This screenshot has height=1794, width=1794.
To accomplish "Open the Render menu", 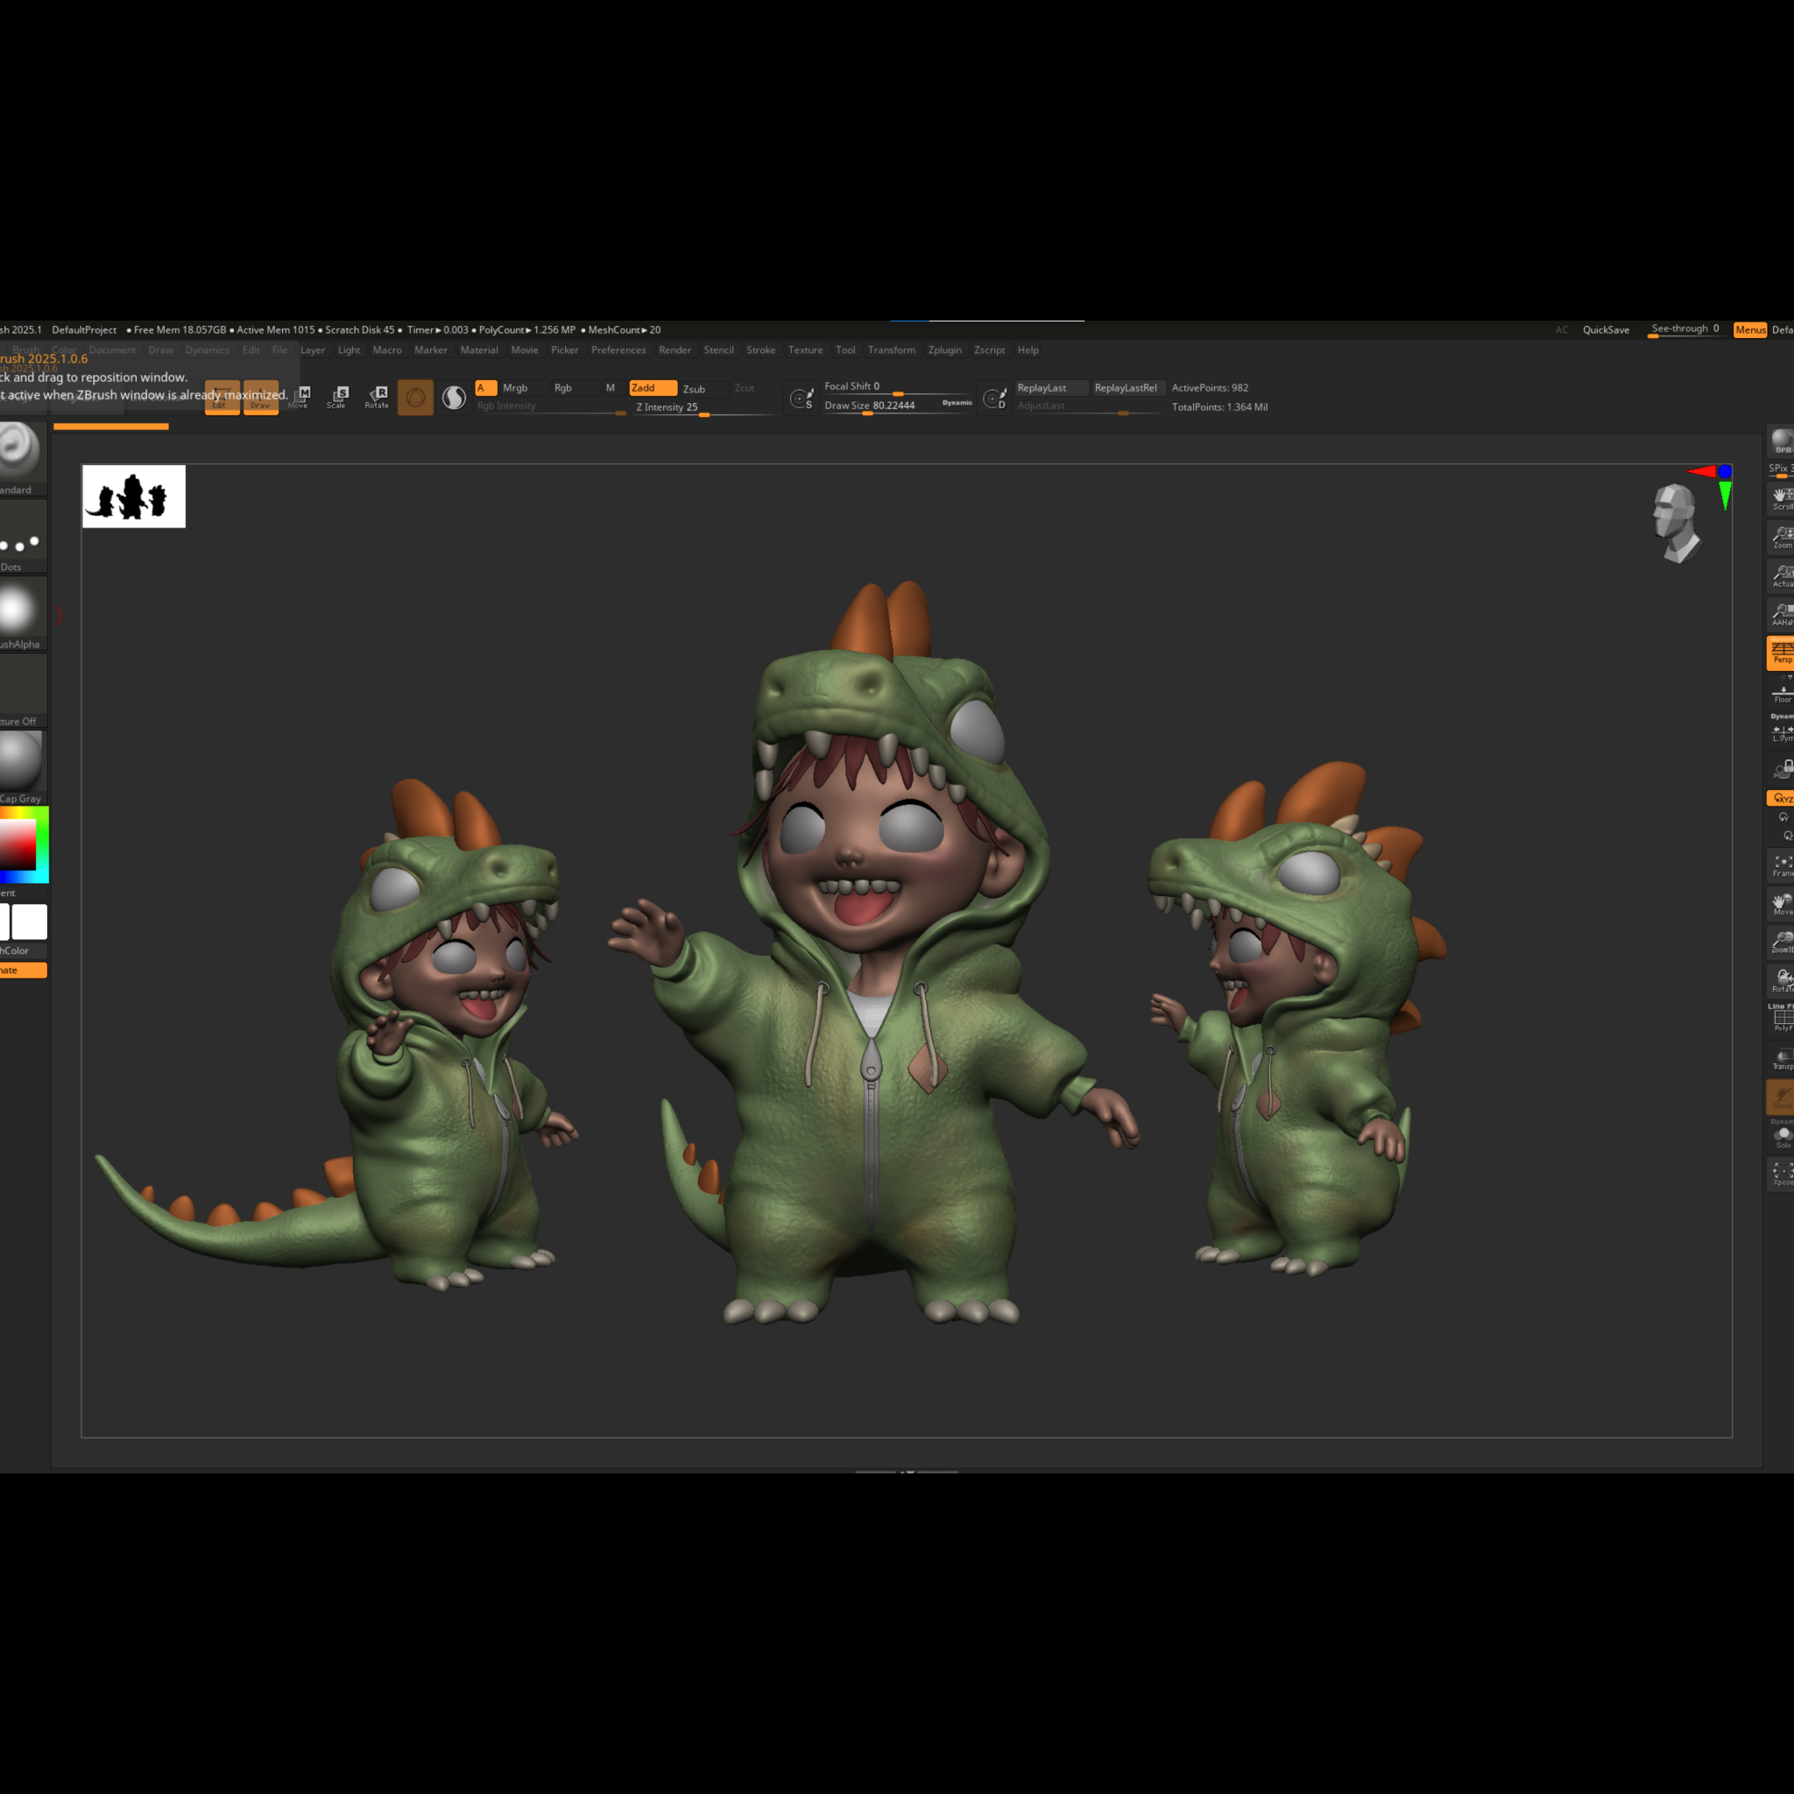I will pos(675,350).
